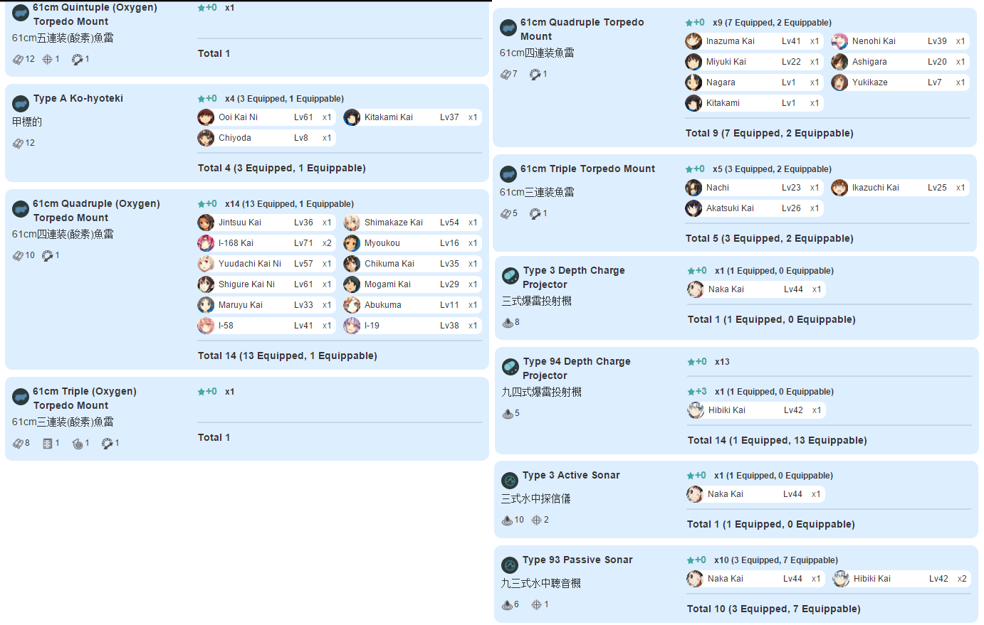Click the Type 3 Depth Charge Projector equipment icon
This screenshot has height=625, width=984.
tap(511, 277)
